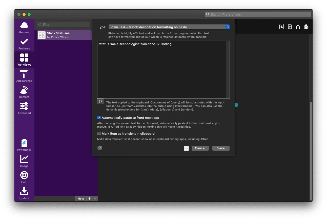
Task: Save the clipboard output settings
Action: coord(221,148)
